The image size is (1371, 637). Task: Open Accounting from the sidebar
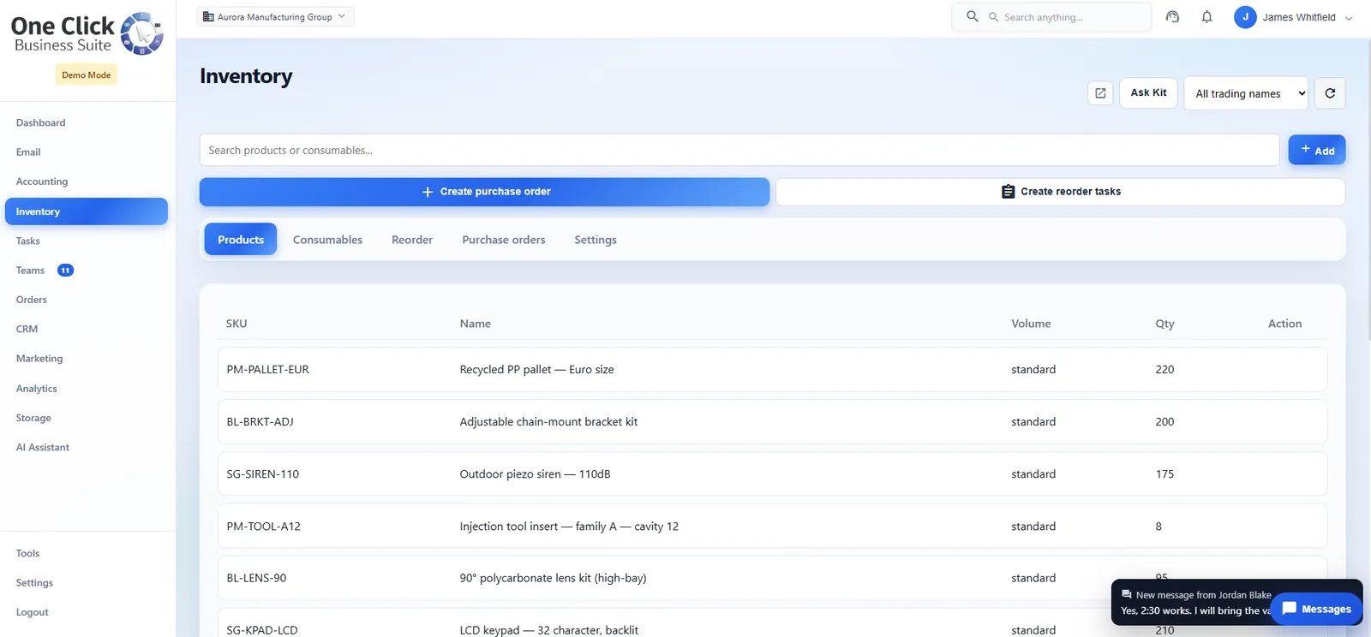click(x=42, y=182)
